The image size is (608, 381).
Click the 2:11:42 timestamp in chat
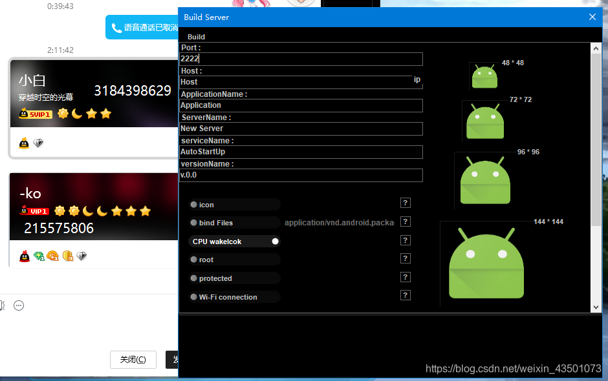tap(61, 50)
